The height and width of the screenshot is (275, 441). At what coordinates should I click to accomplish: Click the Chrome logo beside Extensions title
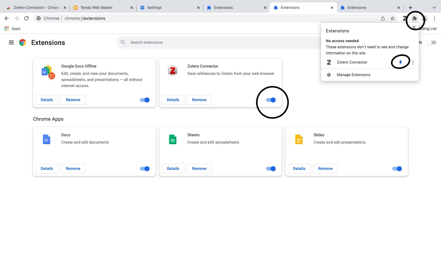tap(23, 42)
